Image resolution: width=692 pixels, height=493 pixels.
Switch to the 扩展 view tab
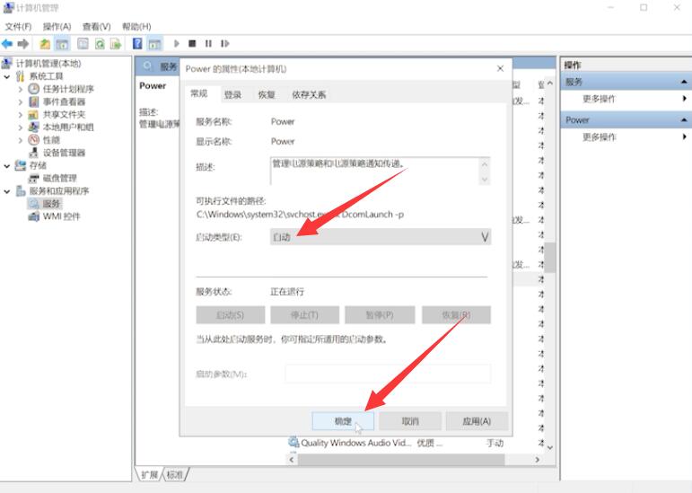[x=149, y=475]
